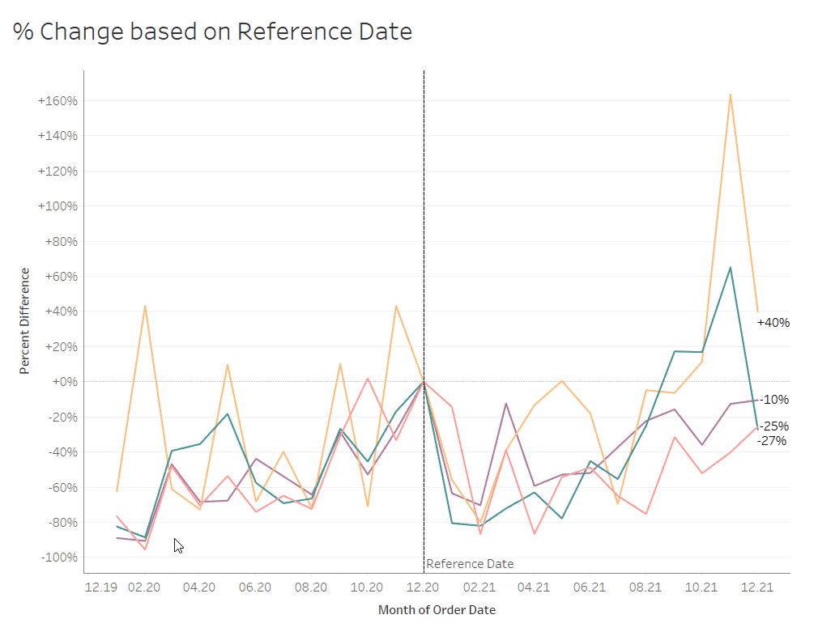The height and width of the screenshot is (636, 818).
Task: Select the -60% y-axis tick label
Action: point(62,488)
